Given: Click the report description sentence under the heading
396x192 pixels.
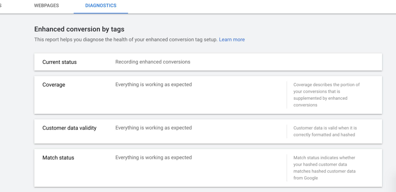Looking at the screenshot, I should (x=126, y=39).
